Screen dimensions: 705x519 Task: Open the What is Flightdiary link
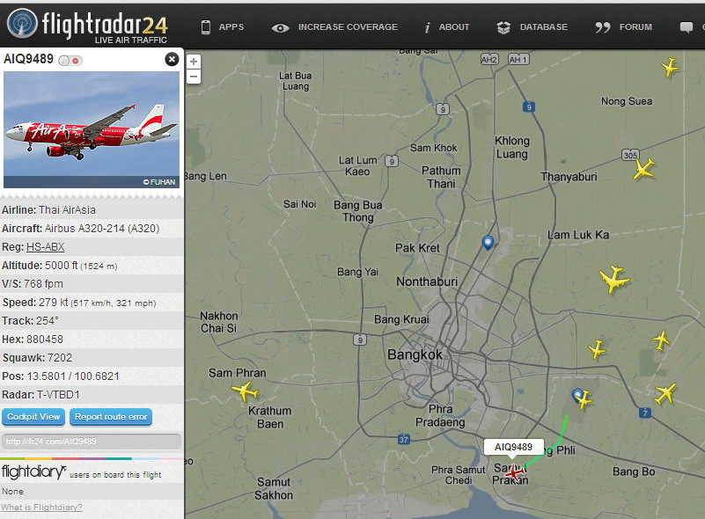(42, 507)
